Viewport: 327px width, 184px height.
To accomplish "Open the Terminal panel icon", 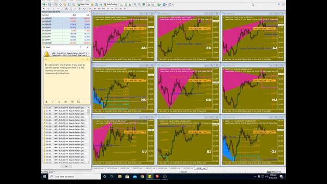I will click(69, 5).
